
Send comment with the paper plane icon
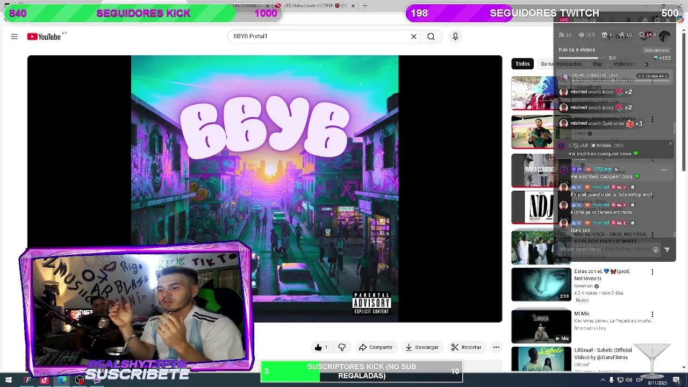click(x=667, y=249)
